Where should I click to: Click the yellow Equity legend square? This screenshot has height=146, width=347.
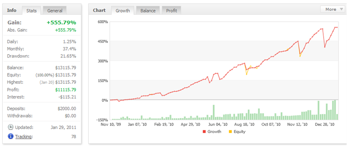(230, 132)
